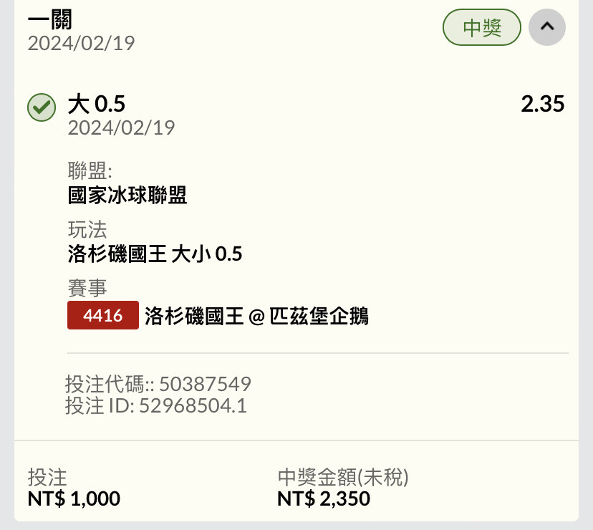
Task: Click the 玩法 label
Action: tap(87, 229)
